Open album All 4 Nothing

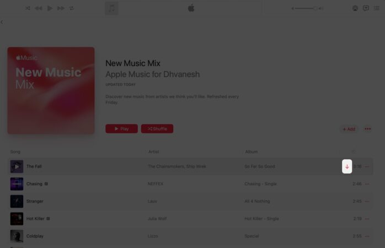257,201
